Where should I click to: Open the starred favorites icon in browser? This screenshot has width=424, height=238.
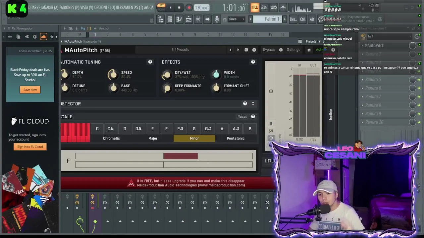(x=52, y=37)
